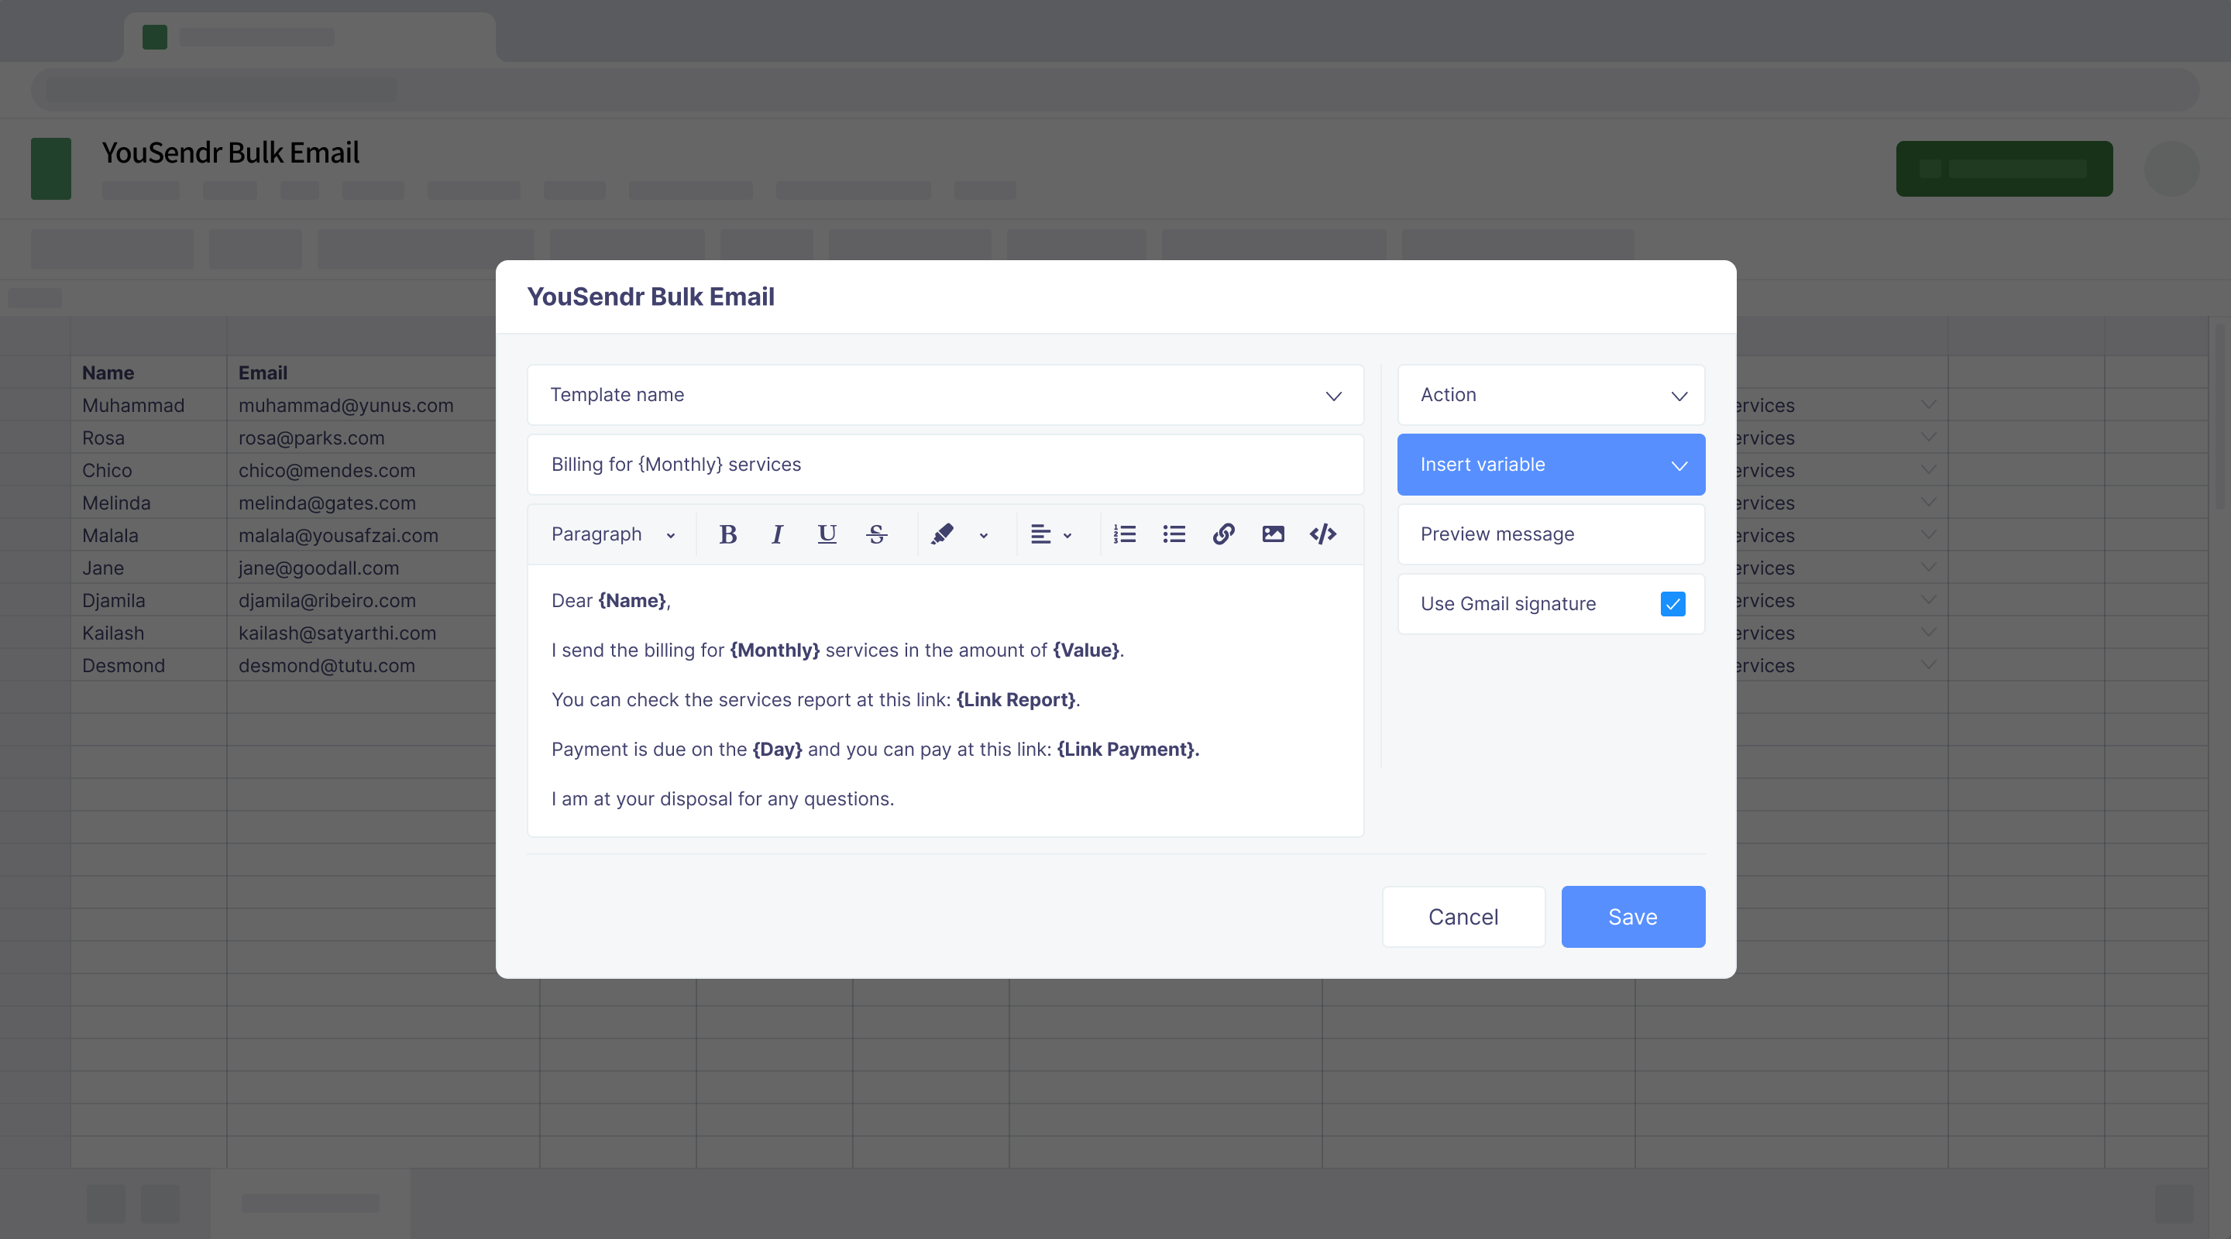Select the Djamila name cell

pyautogui.click(x=148, y=600)
